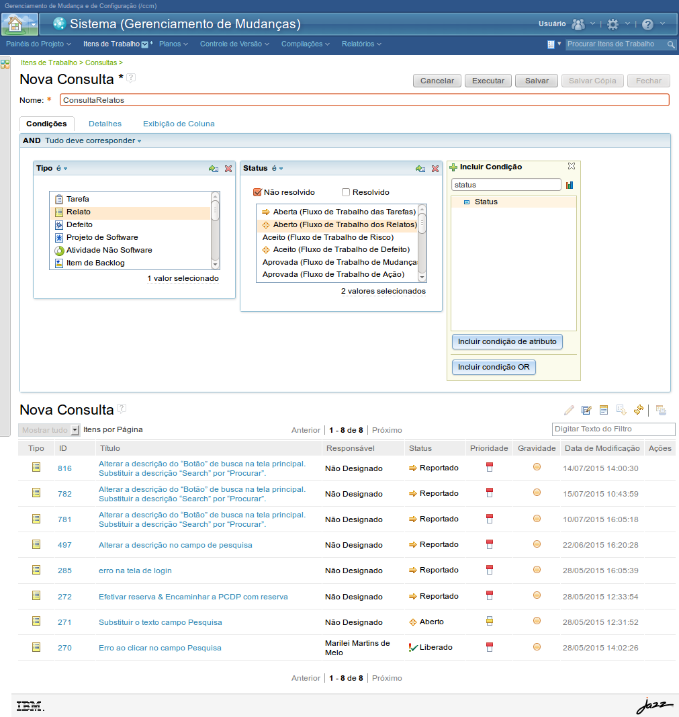
Task: Click the priority flag icon for item 271
Action: coord(490,621)
